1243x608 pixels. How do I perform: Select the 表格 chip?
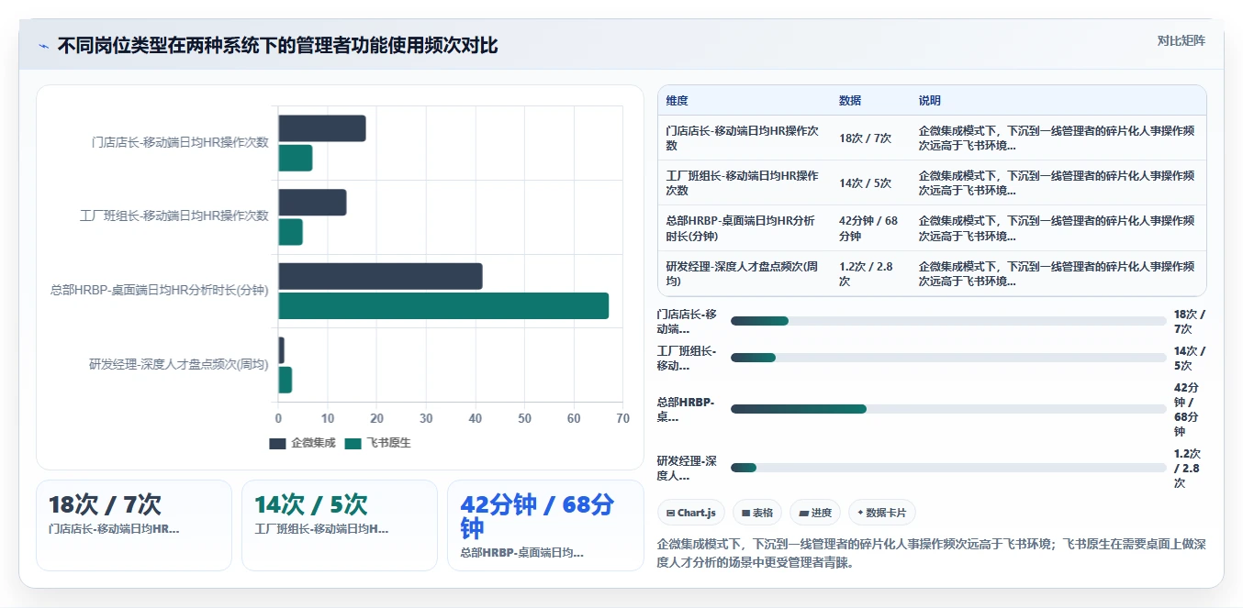(757, 513)
